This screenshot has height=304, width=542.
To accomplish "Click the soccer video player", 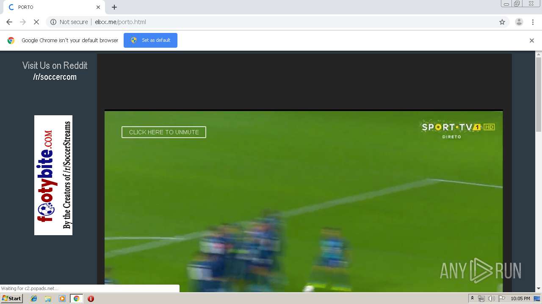I will pos(304,201).
